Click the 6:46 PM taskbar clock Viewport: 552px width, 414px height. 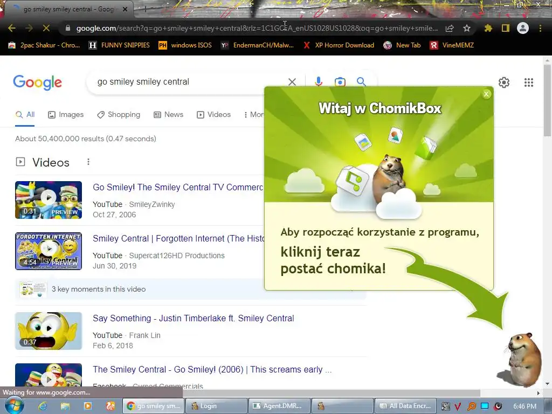[525, 406]
